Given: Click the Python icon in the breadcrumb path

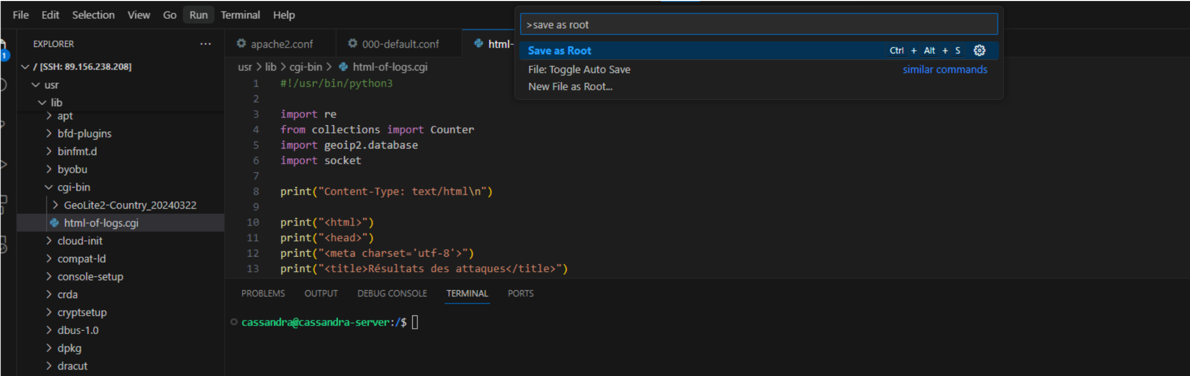Looking at the screenshot, I should coord(343,67).
